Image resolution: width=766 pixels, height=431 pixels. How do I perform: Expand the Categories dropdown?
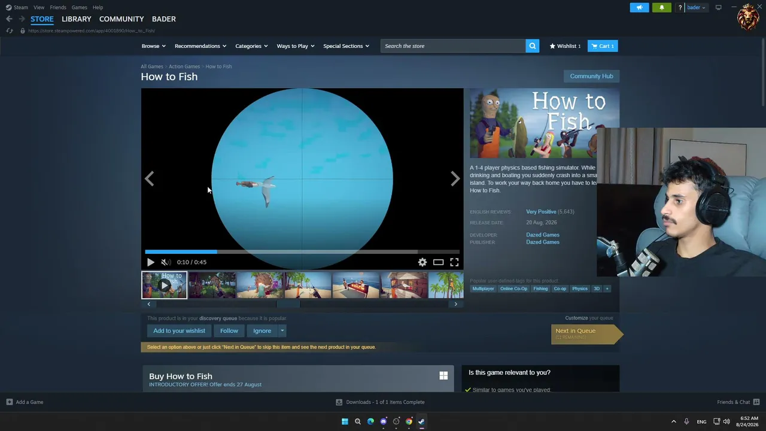pyautogui.click(x=251, y=46)
